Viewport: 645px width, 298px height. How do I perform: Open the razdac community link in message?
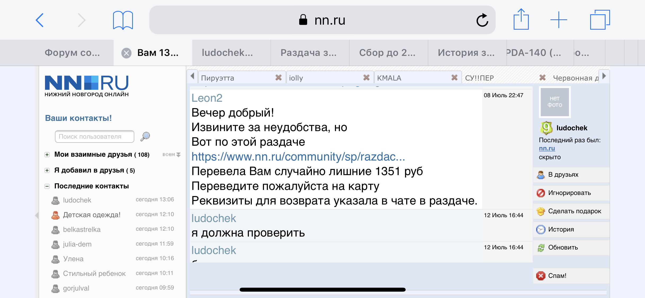pos(298,157)
